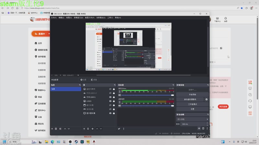The width and height of the screenshot is (259, 145).
Task: Open 设置 in the controls panel
Action: click(x=192, y=109)
